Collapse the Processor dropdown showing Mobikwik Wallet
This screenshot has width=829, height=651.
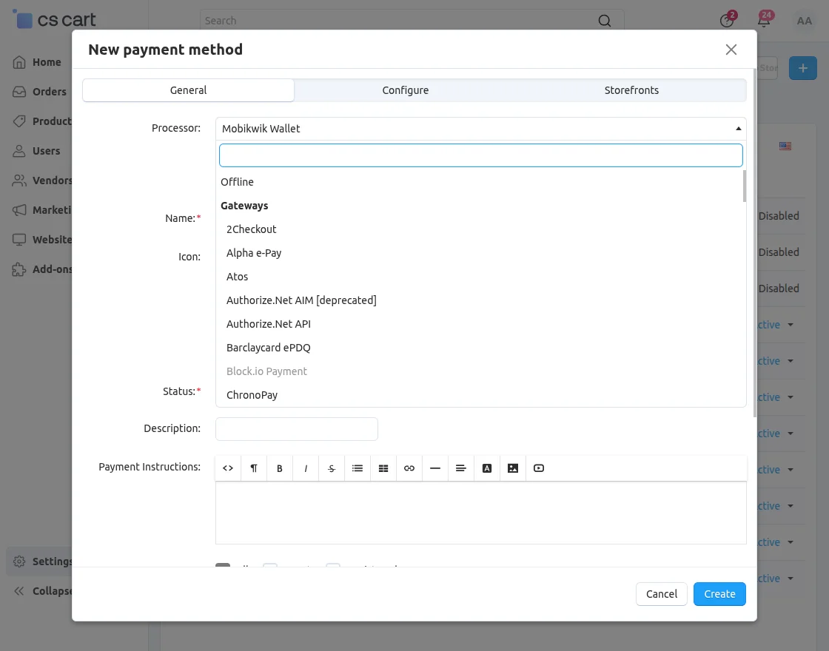click(480, 129)
